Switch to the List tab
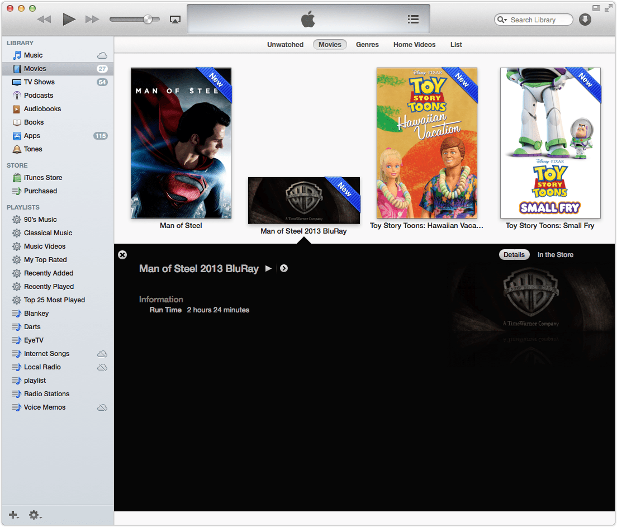The width and height of the screenshot is (617, 527). point(456,45)
